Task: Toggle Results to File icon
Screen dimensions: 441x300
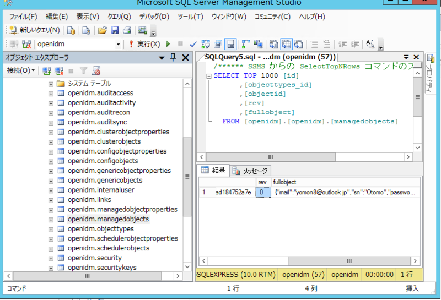Action: tap(298, 44)
